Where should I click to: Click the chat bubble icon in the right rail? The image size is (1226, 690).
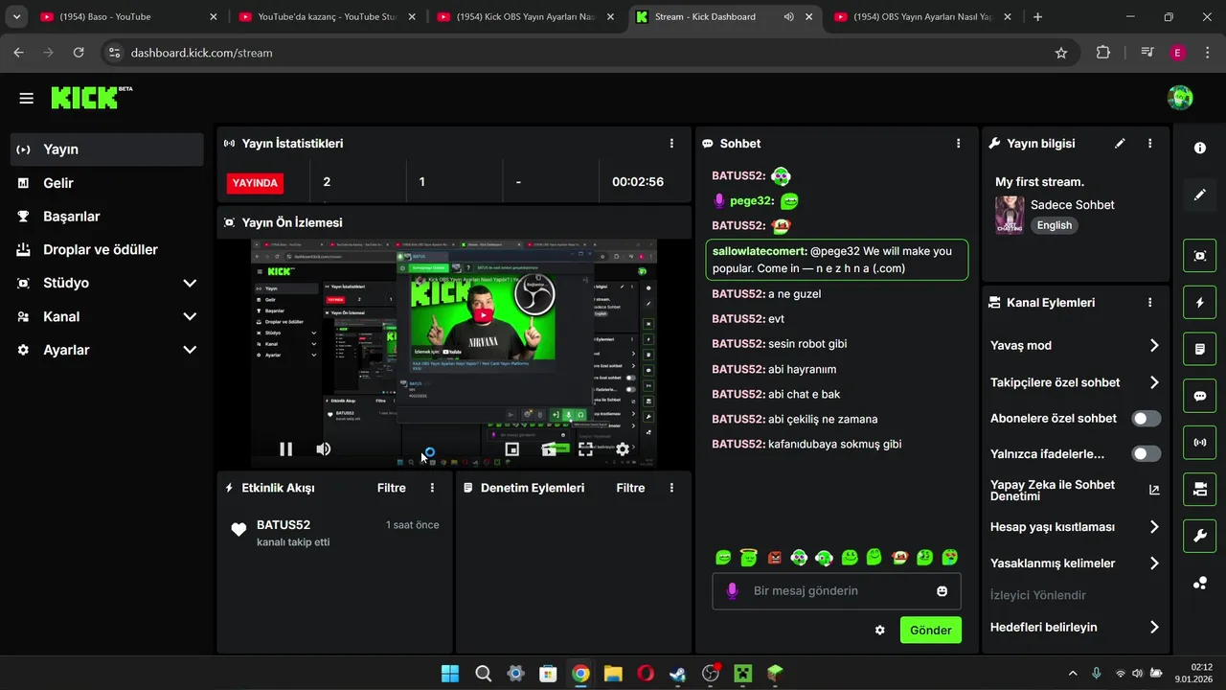click(x=1200, y=396)
